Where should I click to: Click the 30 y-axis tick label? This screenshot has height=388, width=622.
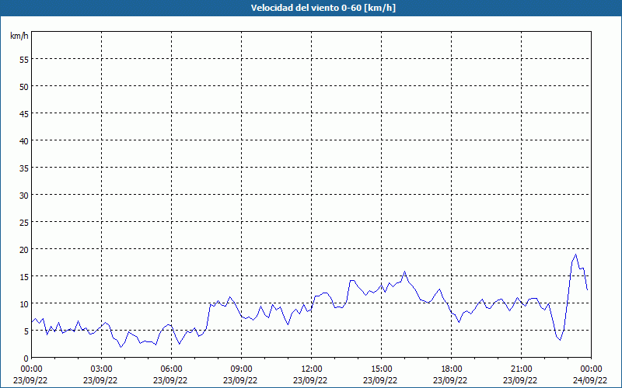coord(23,195)
